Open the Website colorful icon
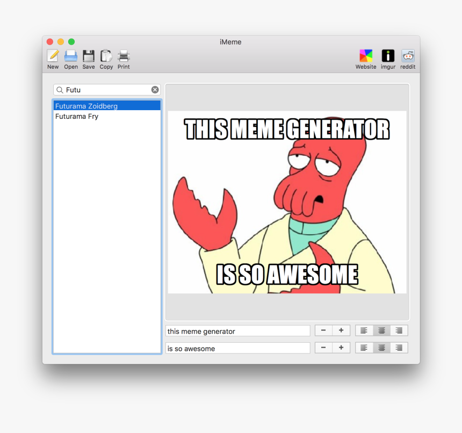This screenshot has width=462, height=433. [366, 60]
